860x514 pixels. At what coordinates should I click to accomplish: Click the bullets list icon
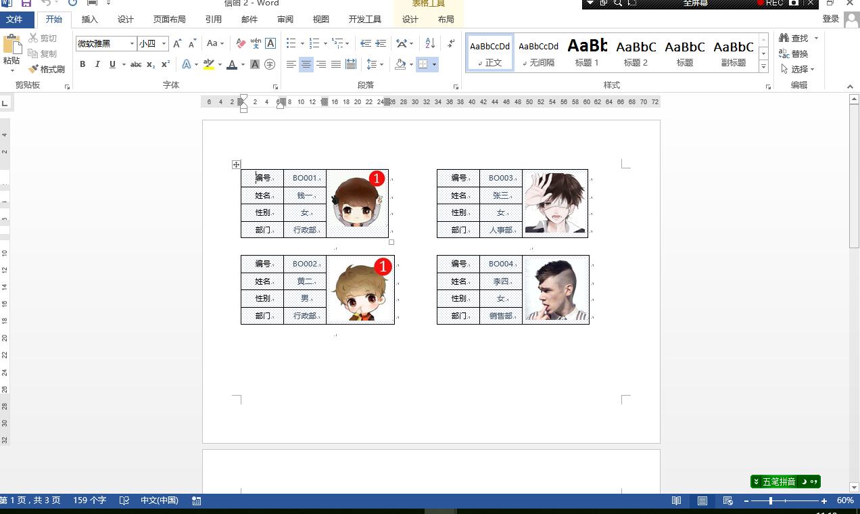291,43
